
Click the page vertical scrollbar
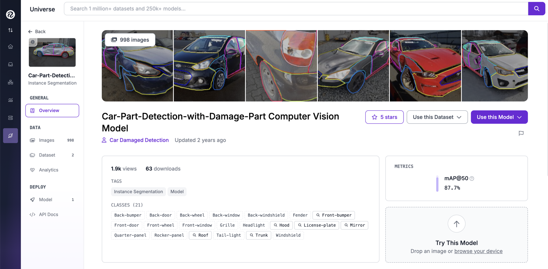547,98
